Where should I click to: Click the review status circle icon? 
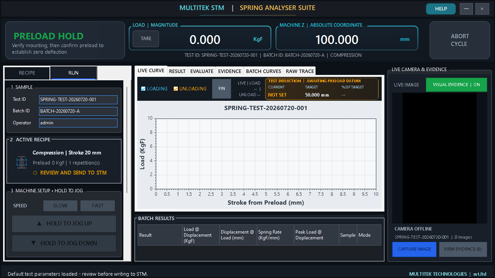35,173
